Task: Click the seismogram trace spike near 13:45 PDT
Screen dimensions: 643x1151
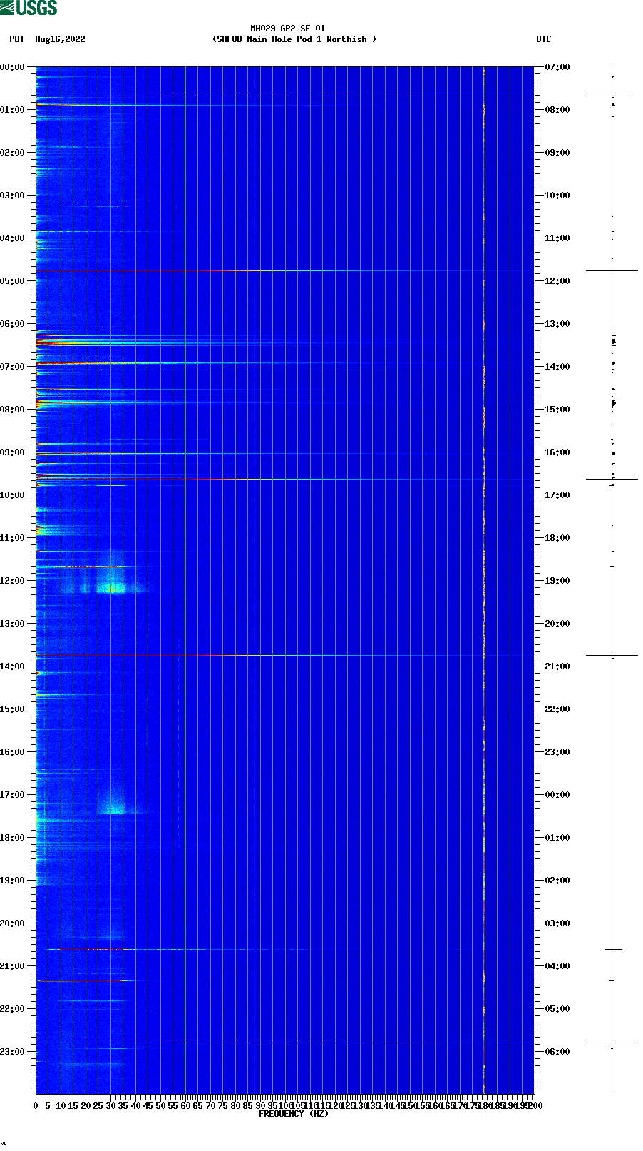Action: tap(612, 655)
